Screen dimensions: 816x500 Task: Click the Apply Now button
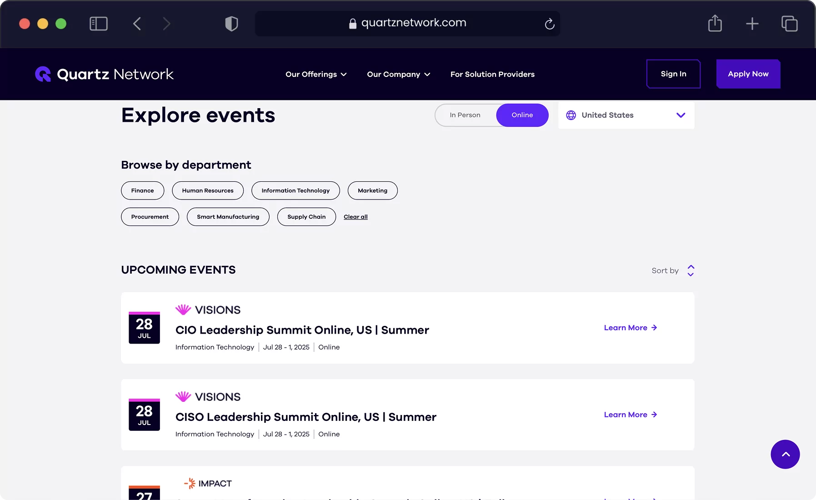pyautogui.click(x=748, y=74)
